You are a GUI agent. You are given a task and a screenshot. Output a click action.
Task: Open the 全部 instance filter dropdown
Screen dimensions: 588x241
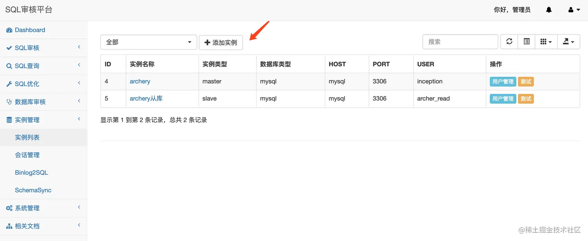[148, 42]
